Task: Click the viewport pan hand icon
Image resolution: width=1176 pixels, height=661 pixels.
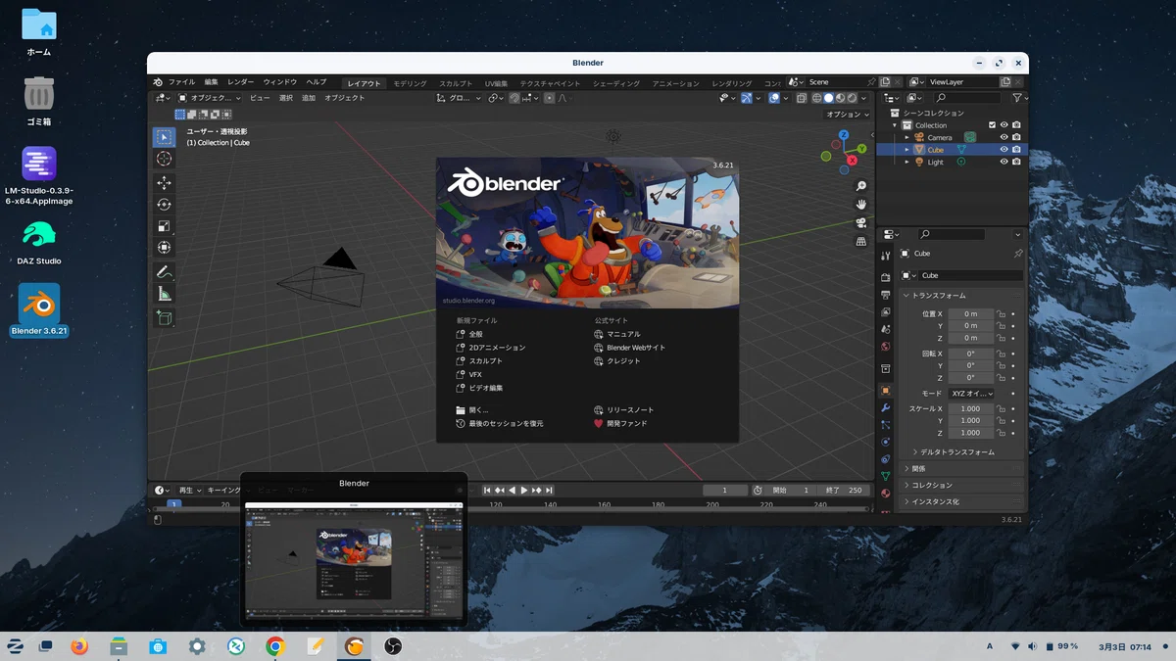Action: (861, 204)
